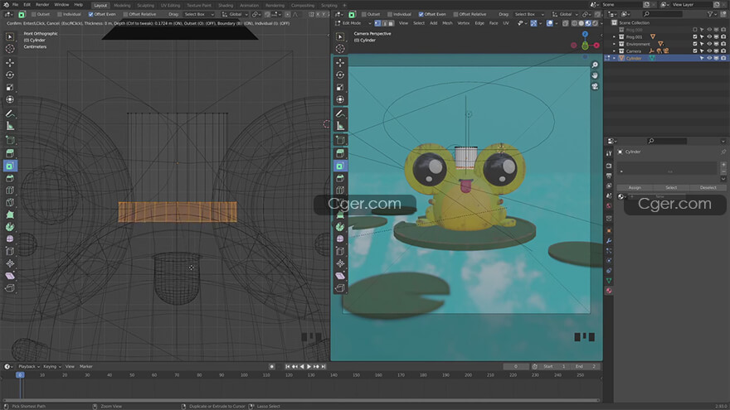Select the Move tool in left viewport
Screen dimensions: 730x410
coord(10,62)
